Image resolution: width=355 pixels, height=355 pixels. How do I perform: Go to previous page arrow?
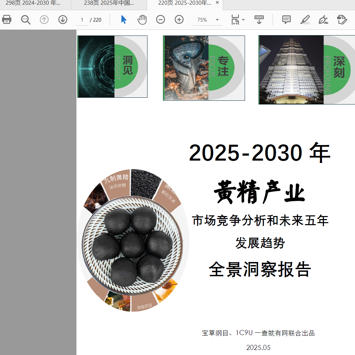[x=44, y=20]
